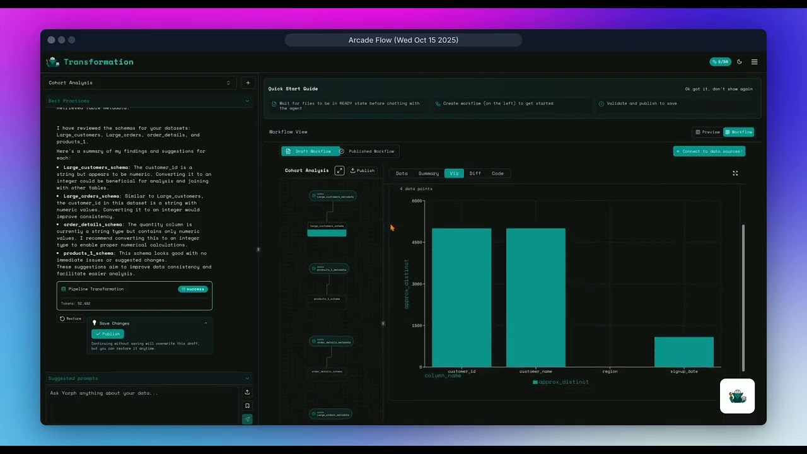The width and height of the screenshot is (807, 454).
Task: Click the visualization panel vertical scrollbar
Action: 743,298
